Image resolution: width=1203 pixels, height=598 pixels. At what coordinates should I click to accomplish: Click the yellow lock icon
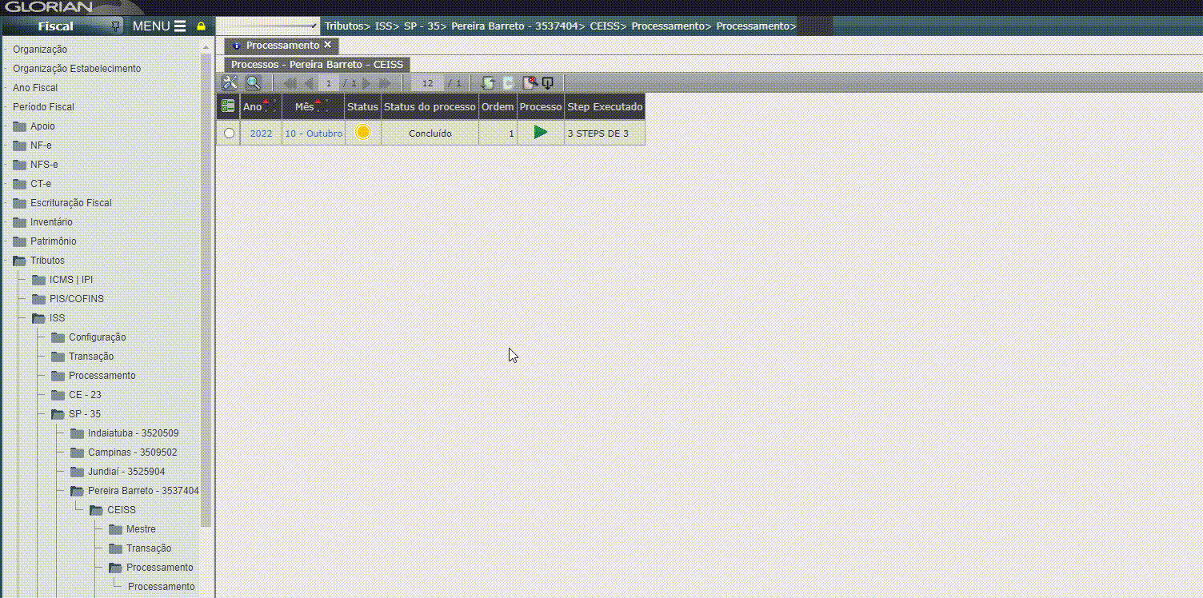(x=201, y=26)
